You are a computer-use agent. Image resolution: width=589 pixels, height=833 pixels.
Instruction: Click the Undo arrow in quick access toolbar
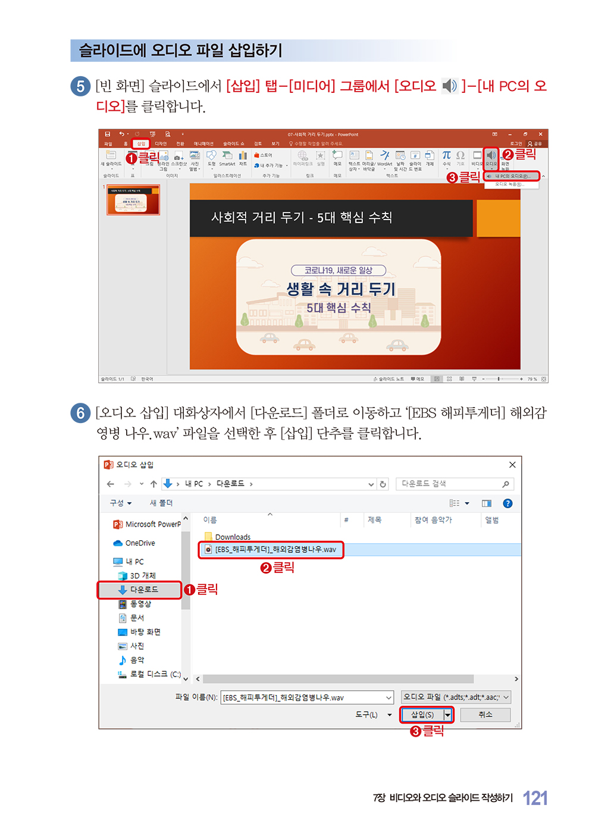[121, 134]
